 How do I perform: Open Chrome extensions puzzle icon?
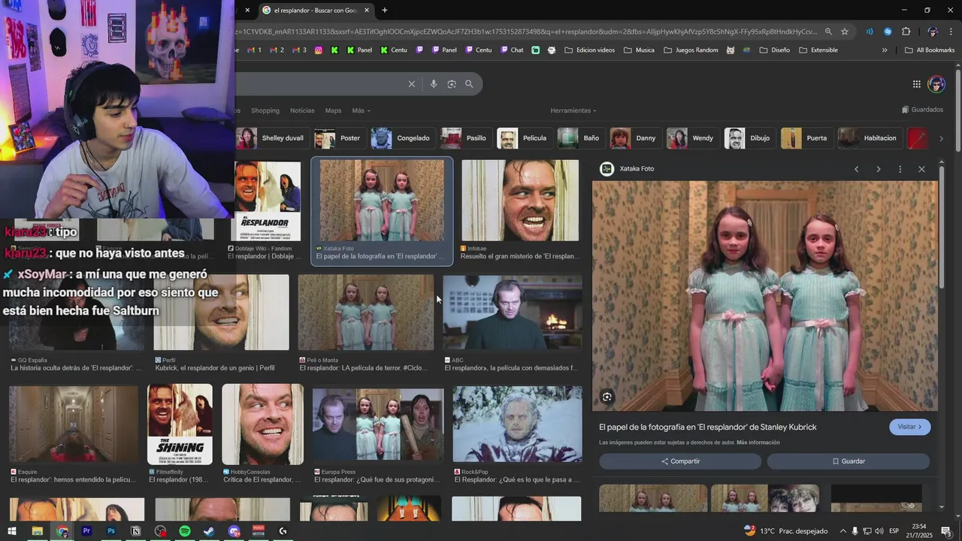pyautogui.click(x=906, y=32)
